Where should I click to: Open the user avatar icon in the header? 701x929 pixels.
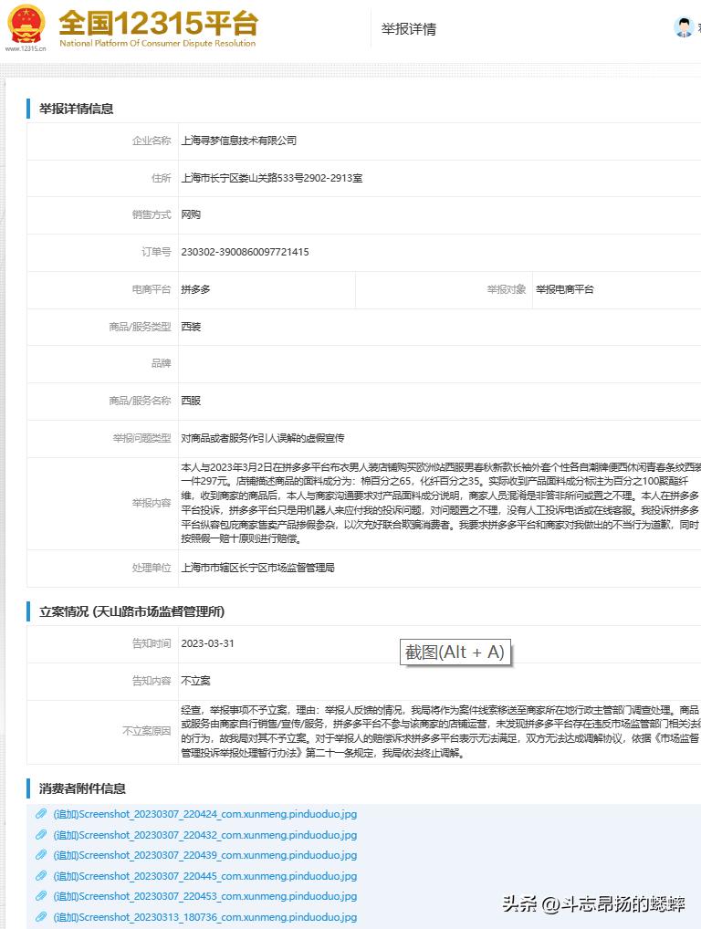point(684,27)
